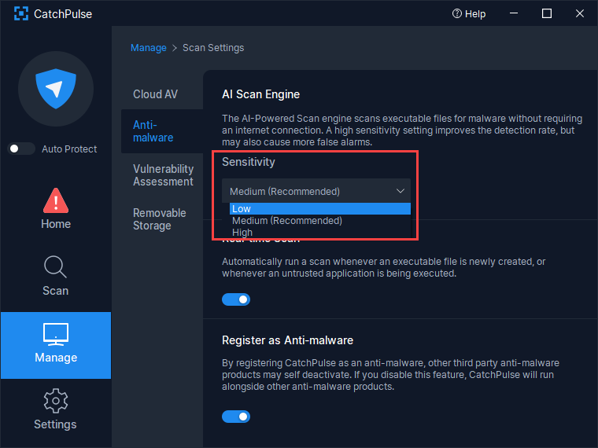This screenshot has width=598, height=448.
Task: Open Scan via the magnifying glass icon
Action: (x=56, y=268)
